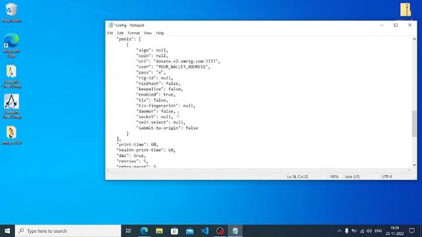Click the vertical scrollbar thumb in Notepad
The height and width of the screenshot is (237, 422).
pyautogui.click(x=414, y=124)
